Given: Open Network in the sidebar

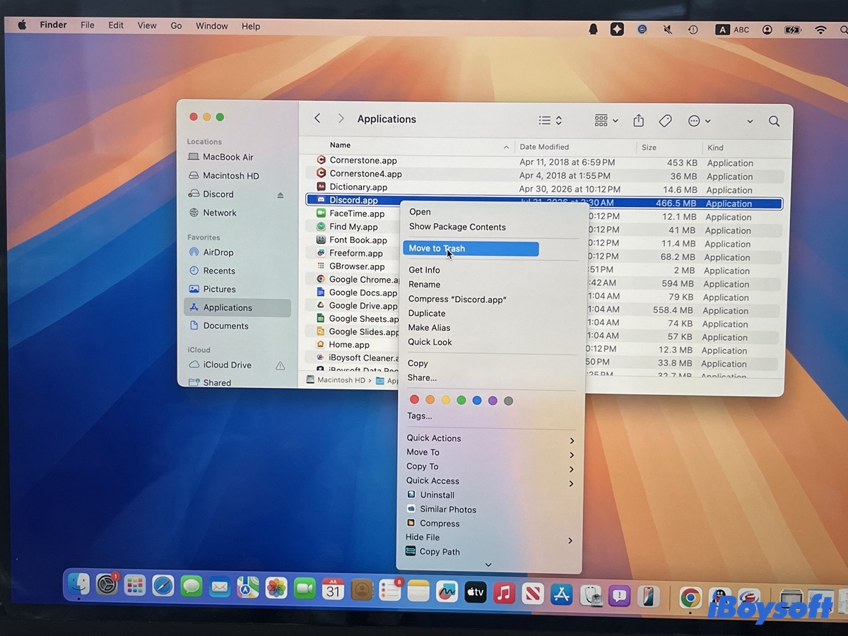Looking at the screenshot, I should tap(220, 213).
